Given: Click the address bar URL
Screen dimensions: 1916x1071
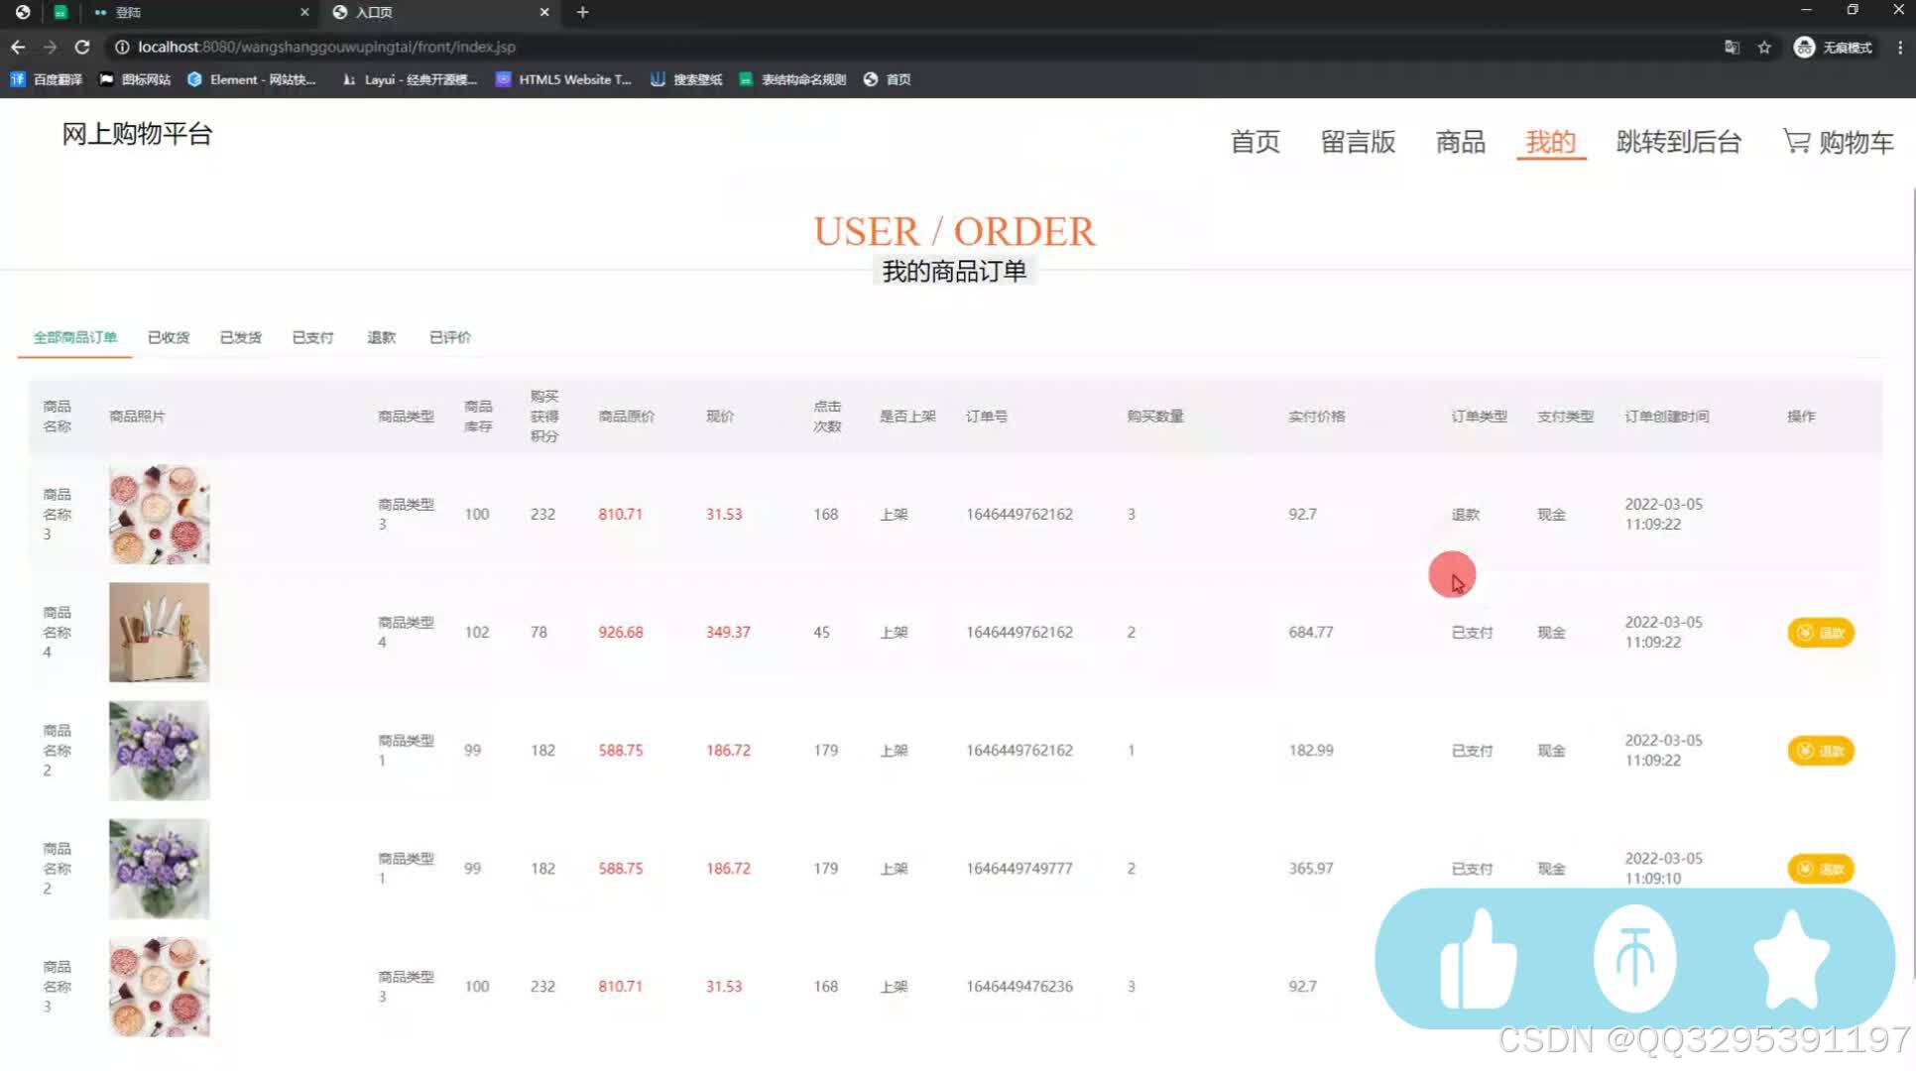Looking at the screenshot, I should [326, 47].
